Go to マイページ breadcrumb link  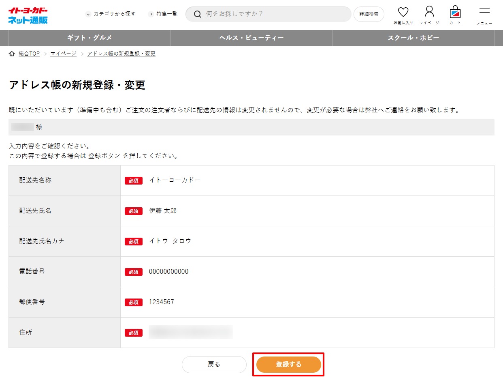63,54
